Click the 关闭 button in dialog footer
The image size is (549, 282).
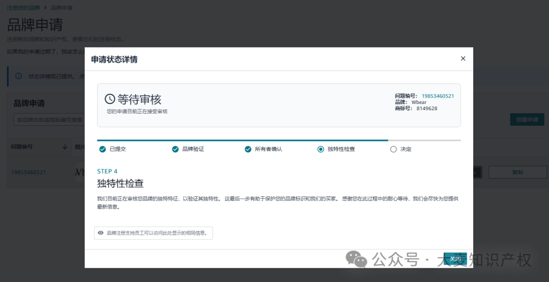click(x=455, y=259)
